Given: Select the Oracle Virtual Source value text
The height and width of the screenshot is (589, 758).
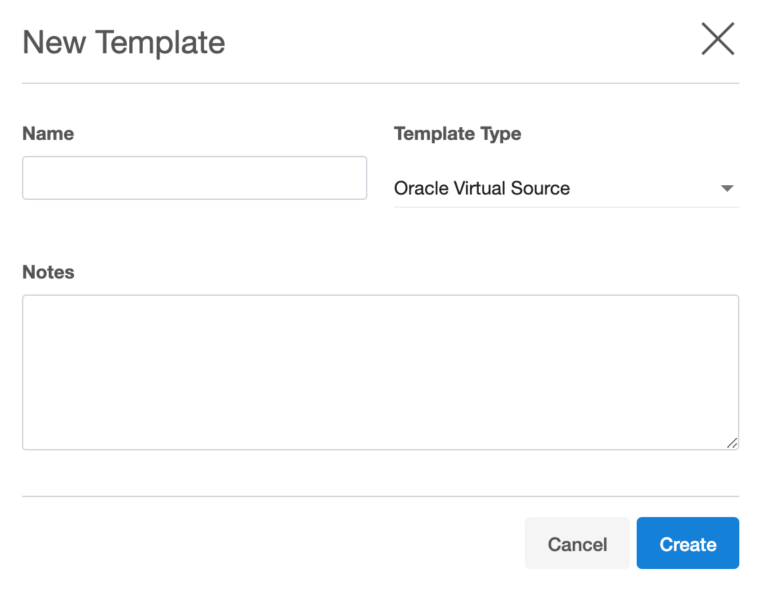Looking at the screenshot, I should [481, 189].
